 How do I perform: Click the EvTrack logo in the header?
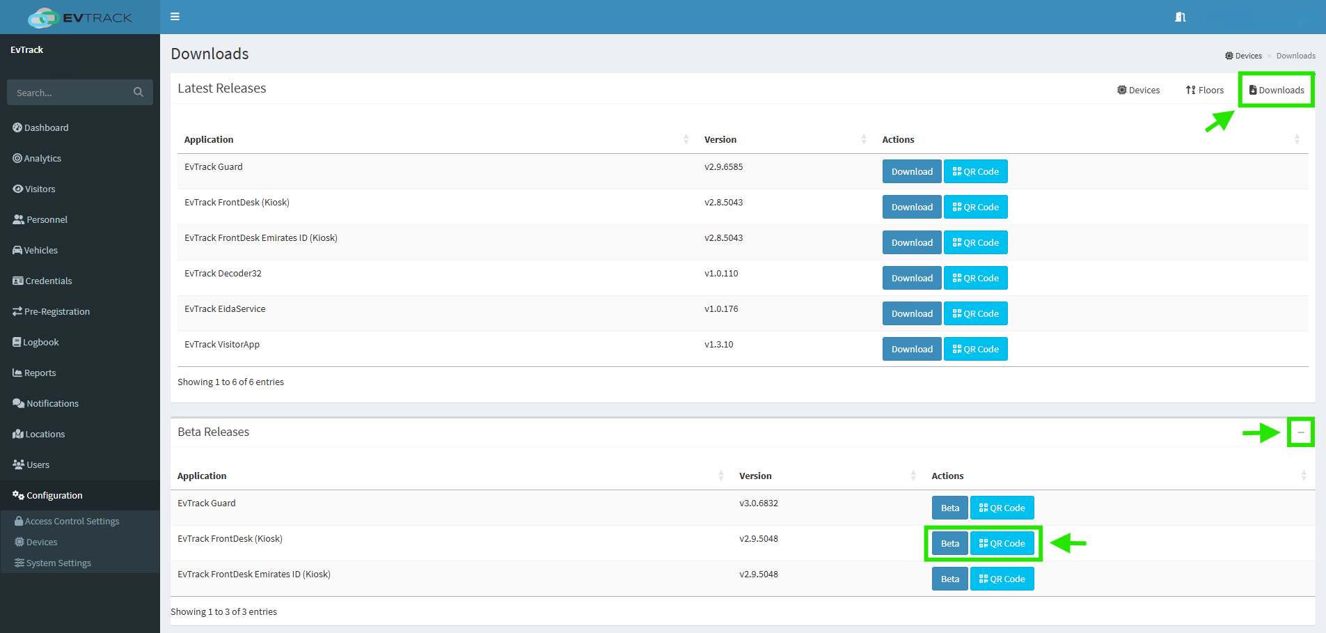click(x=79, y=17)
